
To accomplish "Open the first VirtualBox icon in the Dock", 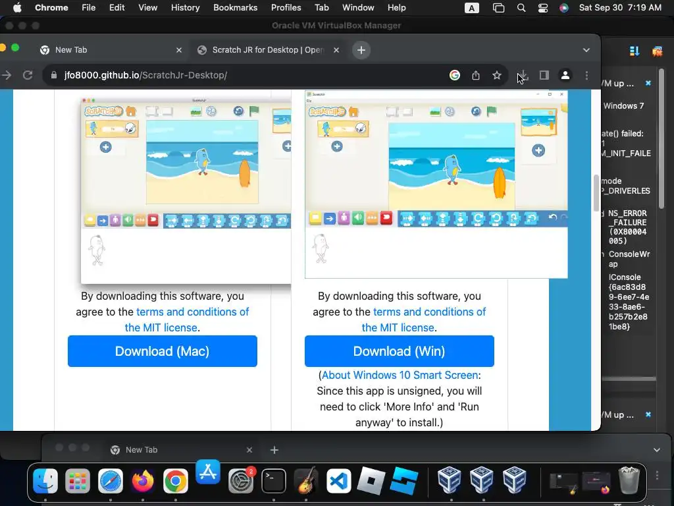I will tap(449, 480).
